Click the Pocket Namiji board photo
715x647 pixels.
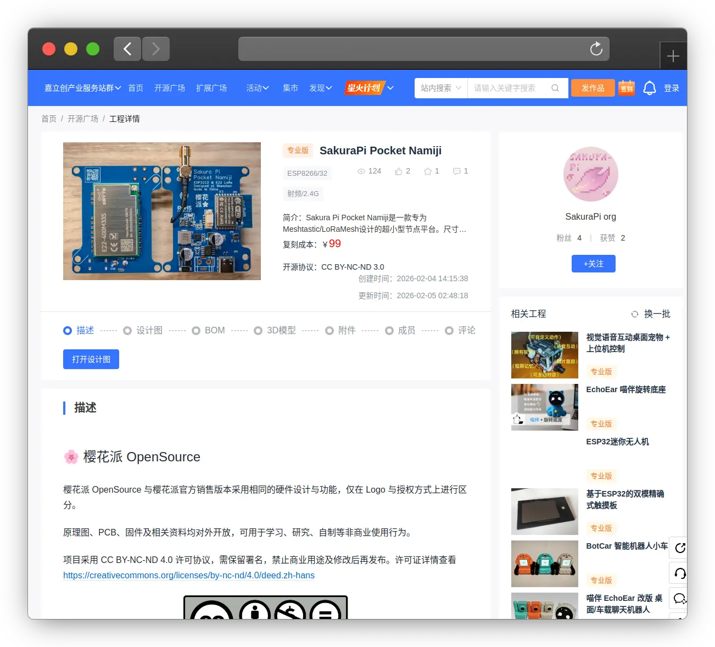[x=161, y=211]
